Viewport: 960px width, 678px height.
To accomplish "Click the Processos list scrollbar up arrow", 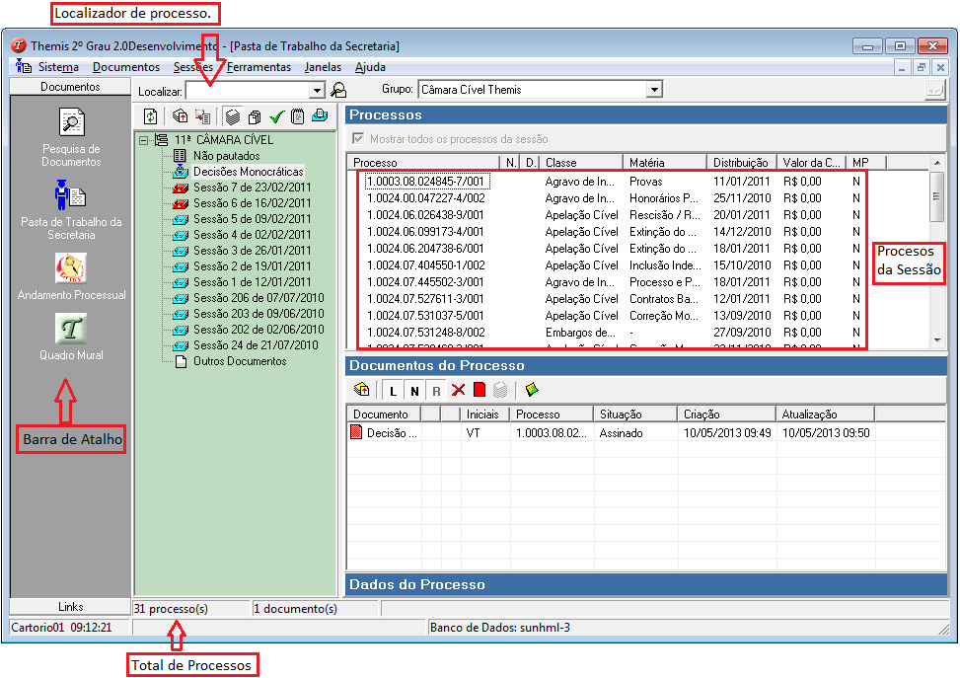I will click(937, 163).
